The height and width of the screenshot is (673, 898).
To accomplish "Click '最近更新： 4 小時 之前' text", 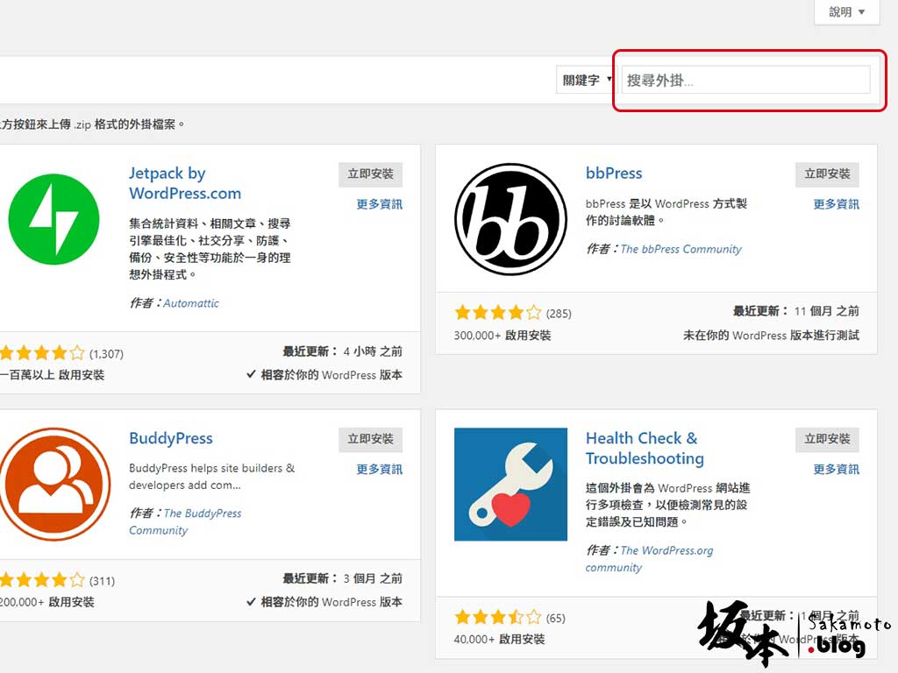I will [x=343, y=351].
